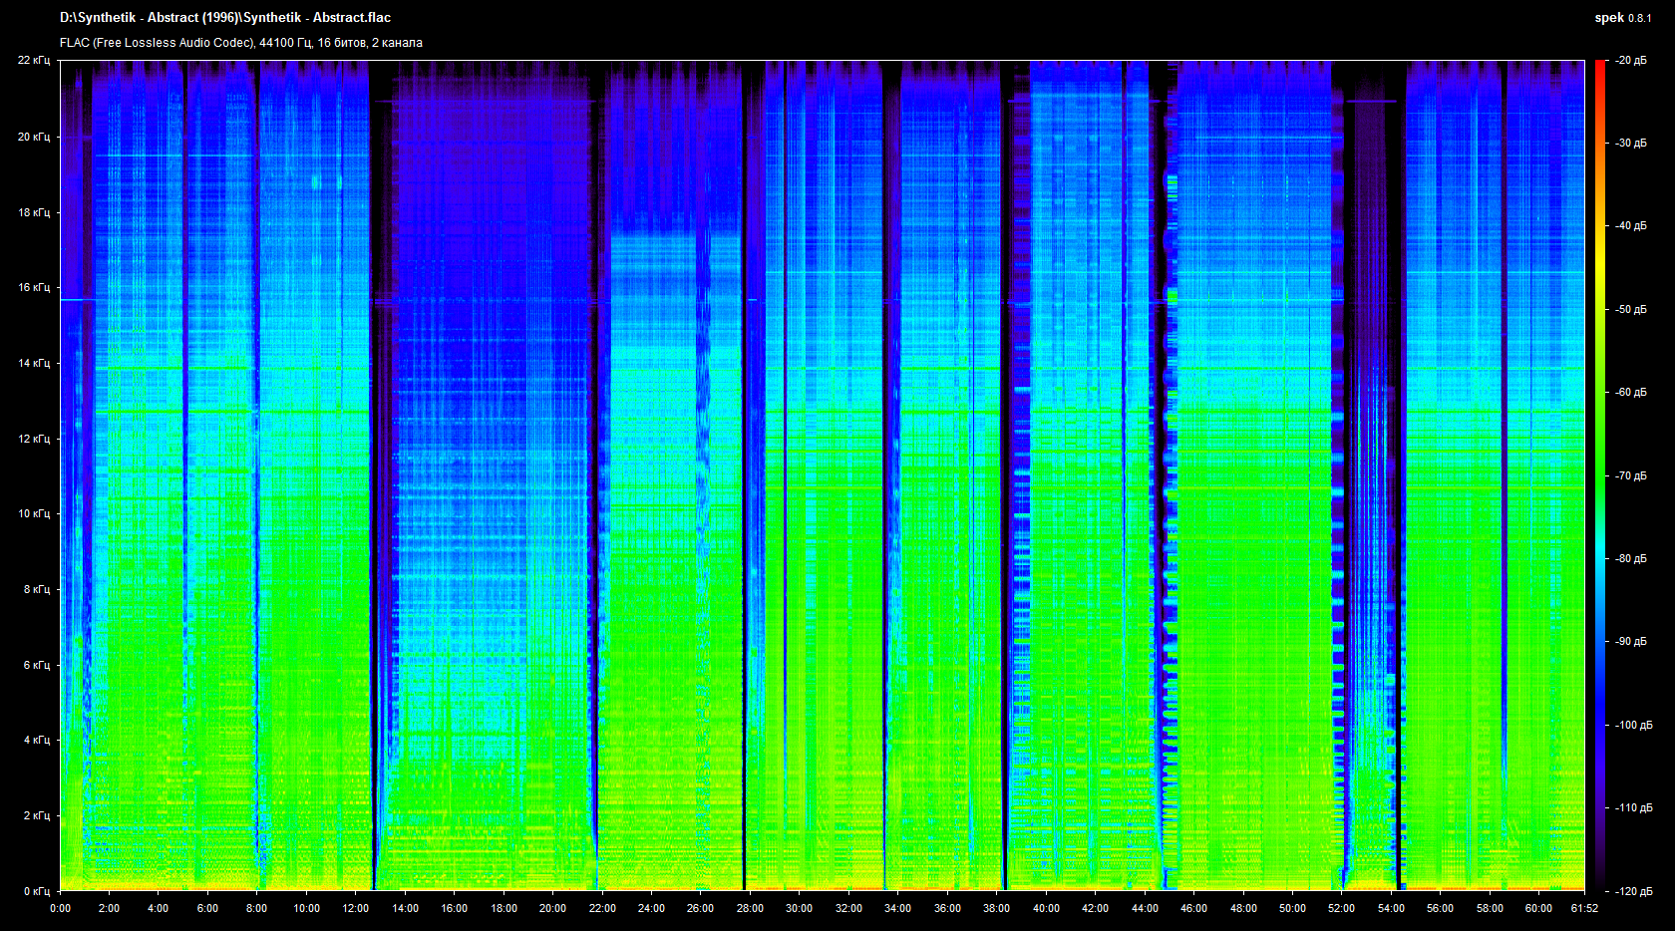Image resolution: width=1675 pixels, height=931 pixels.
Task: Click the 30:00 time axis marker
Action: point(799,908)
